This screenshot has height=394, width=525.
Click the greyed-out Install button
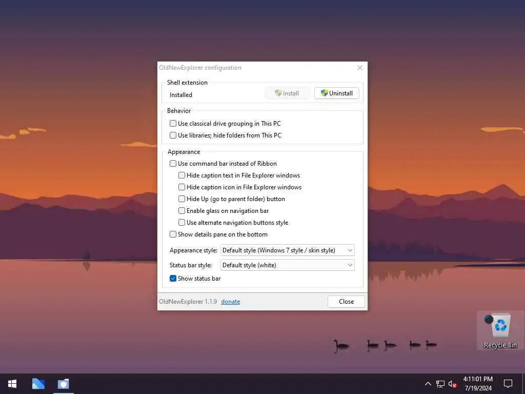[287, 93]
